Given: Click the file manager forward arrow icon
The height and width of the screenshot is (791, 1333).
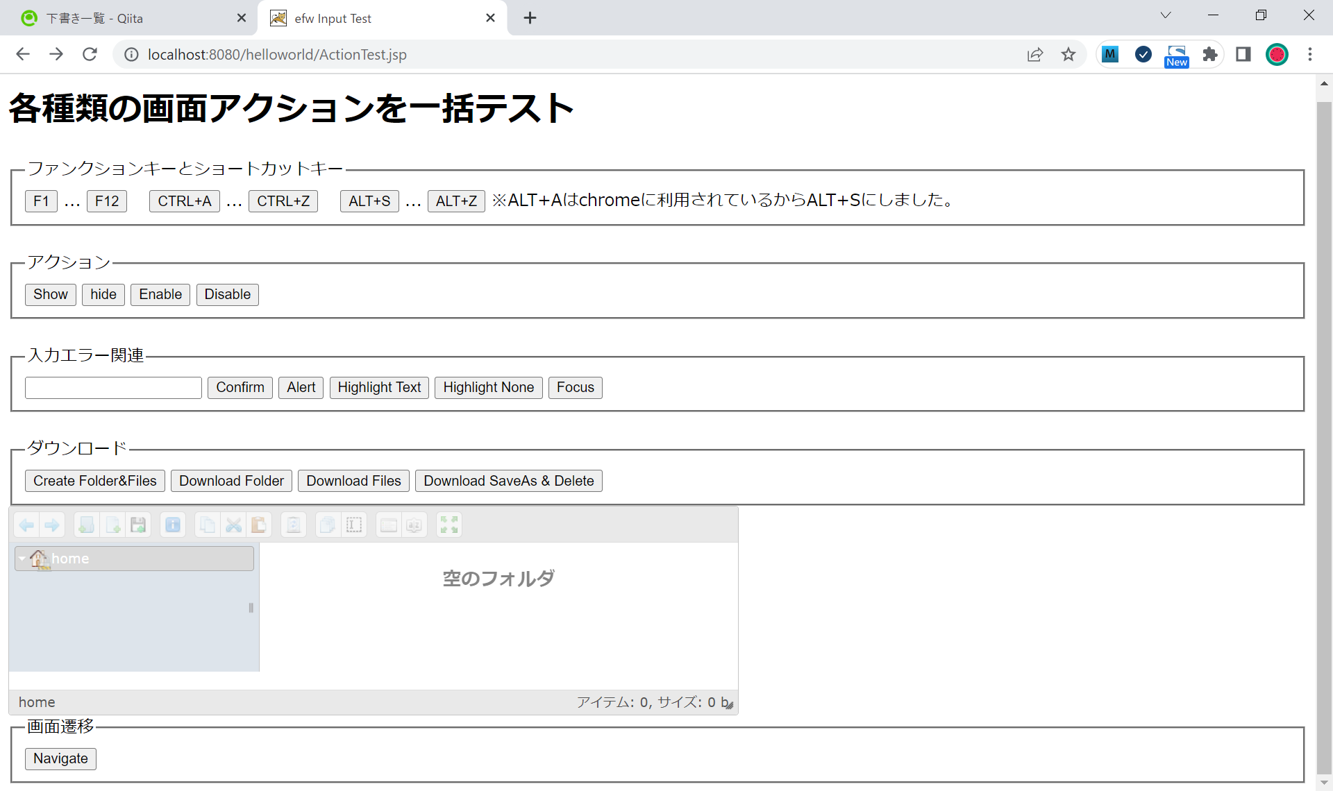Looking at the screenshot, I should (x=52, y=525).
